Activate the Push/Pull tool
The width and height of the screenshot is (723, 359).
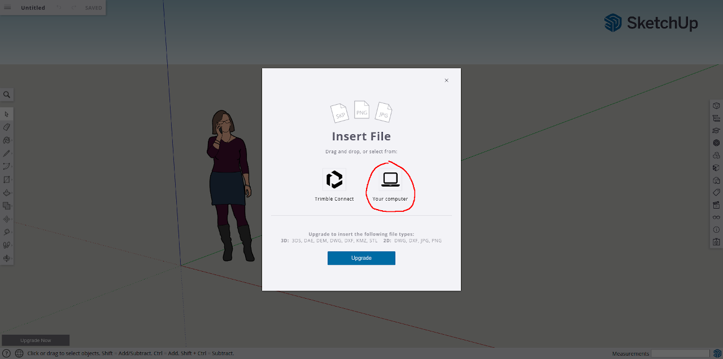pos(7,193)
